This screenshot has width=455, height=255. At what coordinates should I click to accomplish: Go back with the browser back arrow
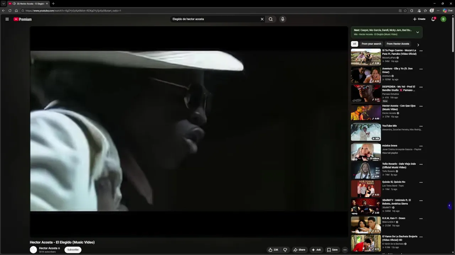click(4, 11)
